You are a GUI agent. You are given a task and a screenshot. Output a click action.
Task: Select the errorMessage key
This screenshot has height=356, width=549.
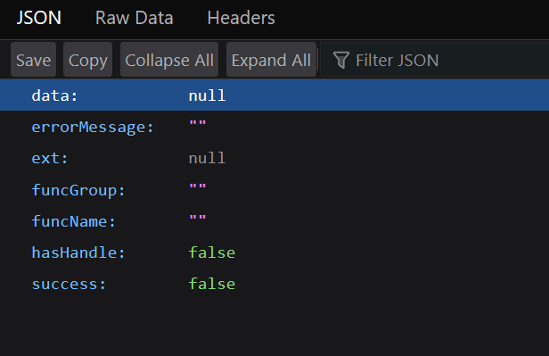(x=93, y=127)
